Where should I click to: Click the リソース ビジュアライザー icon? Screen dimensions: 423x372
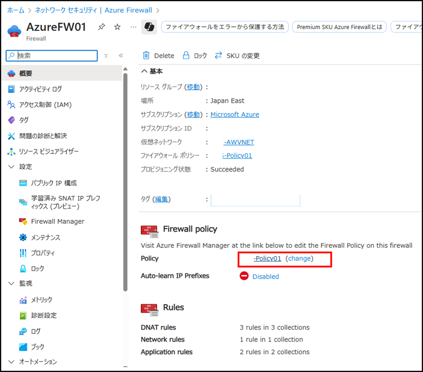(11, 152)
